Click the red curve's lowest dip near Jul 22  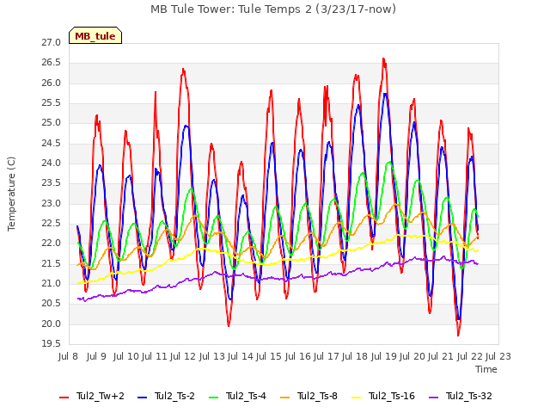click(458, 336)
